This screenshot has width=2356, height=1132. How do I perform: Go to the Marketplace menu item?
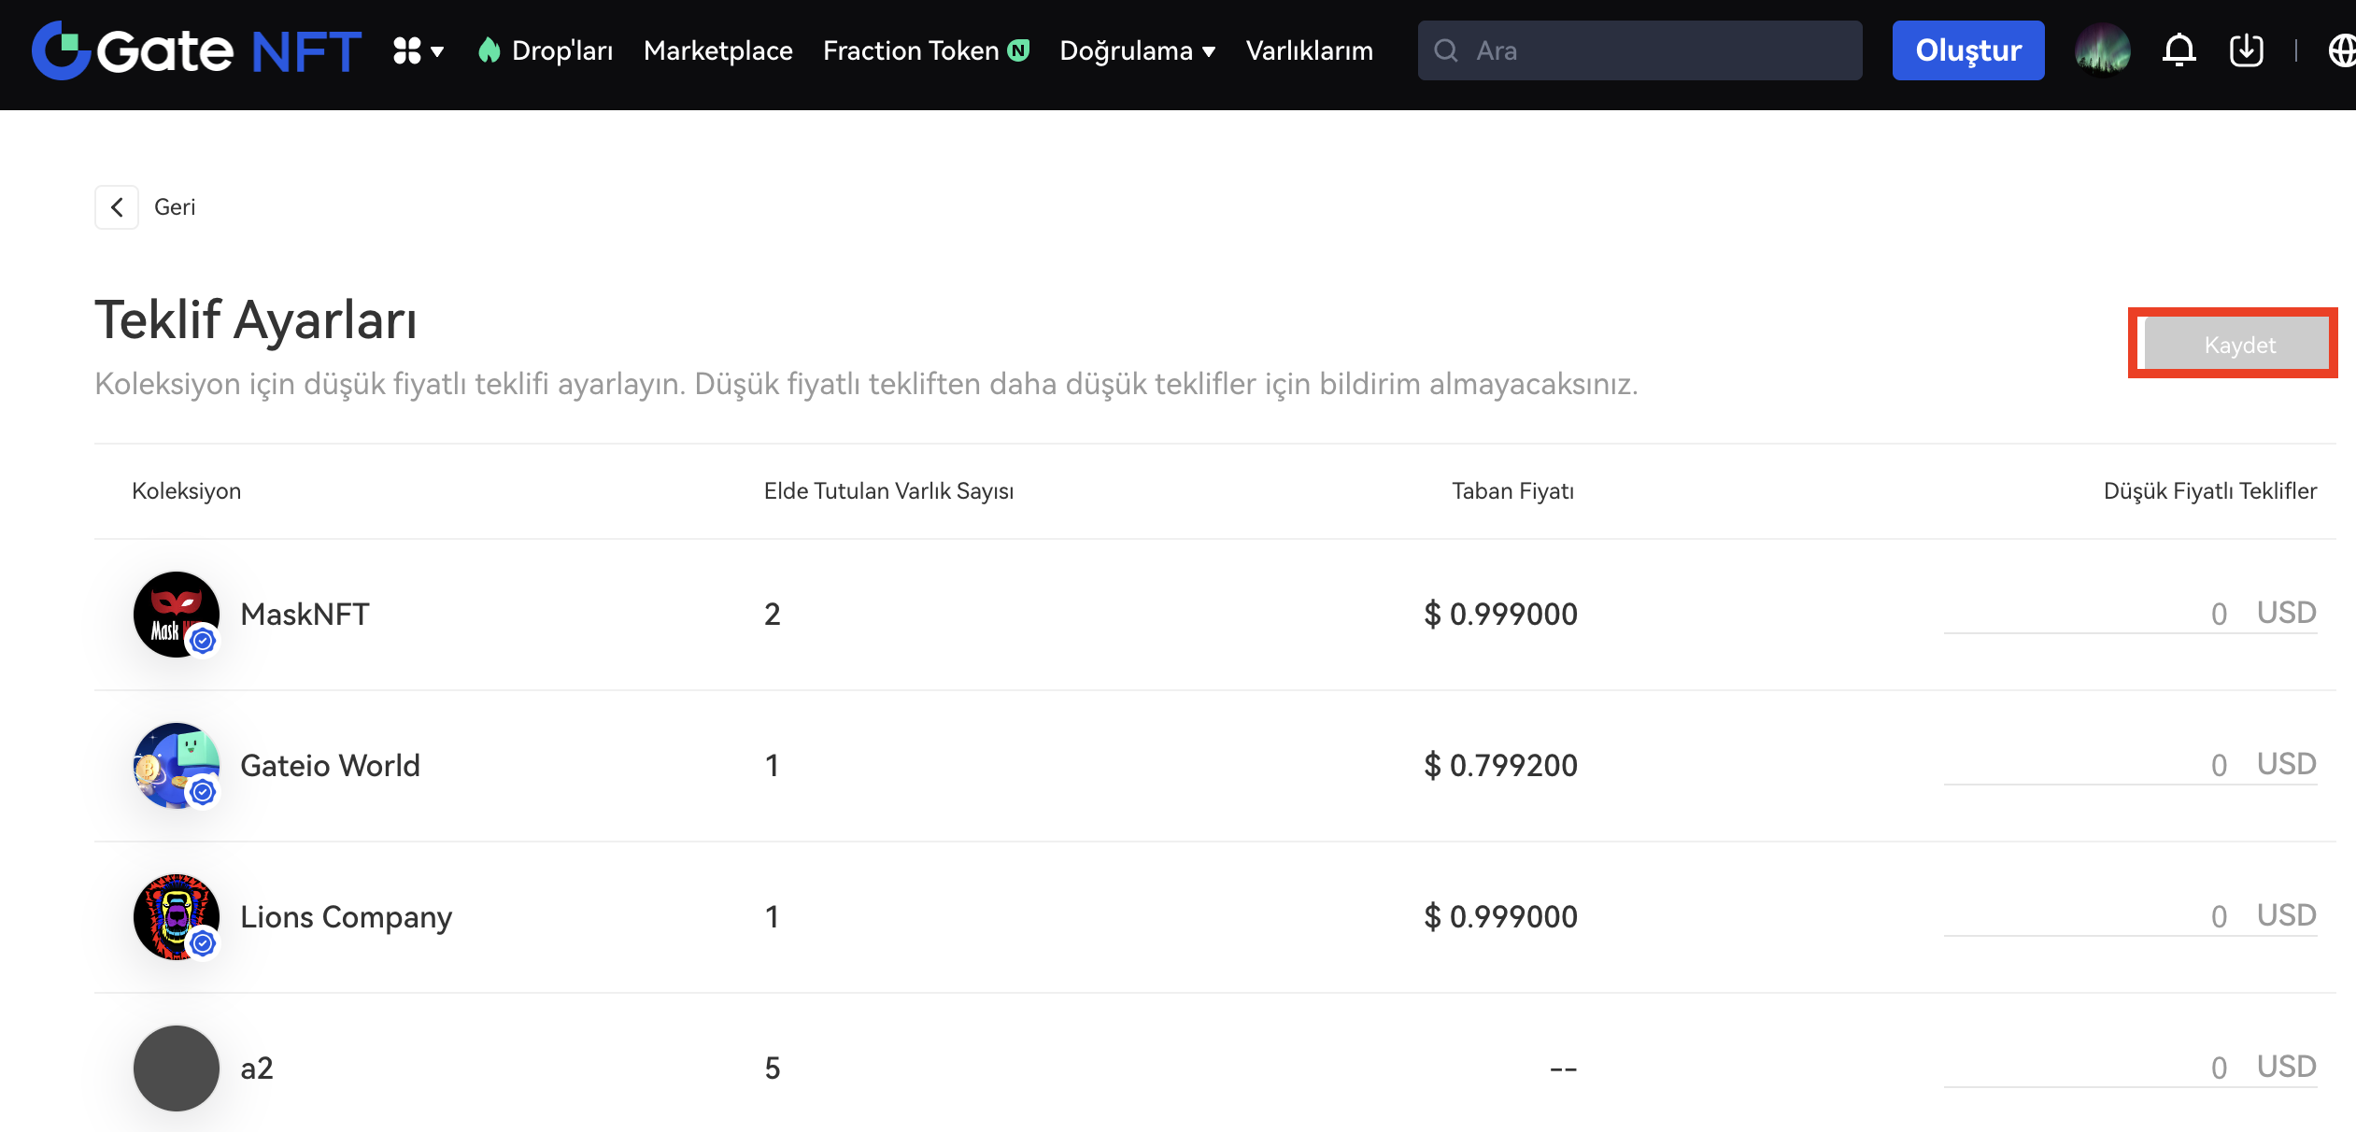point(717,50)
